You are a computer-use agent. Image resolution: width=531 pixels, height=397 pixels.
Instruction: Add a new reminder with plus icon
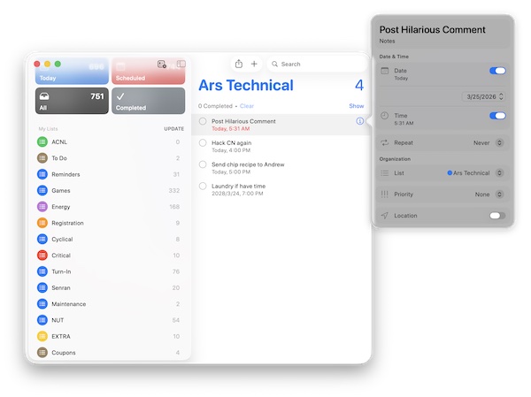[255, 64]
